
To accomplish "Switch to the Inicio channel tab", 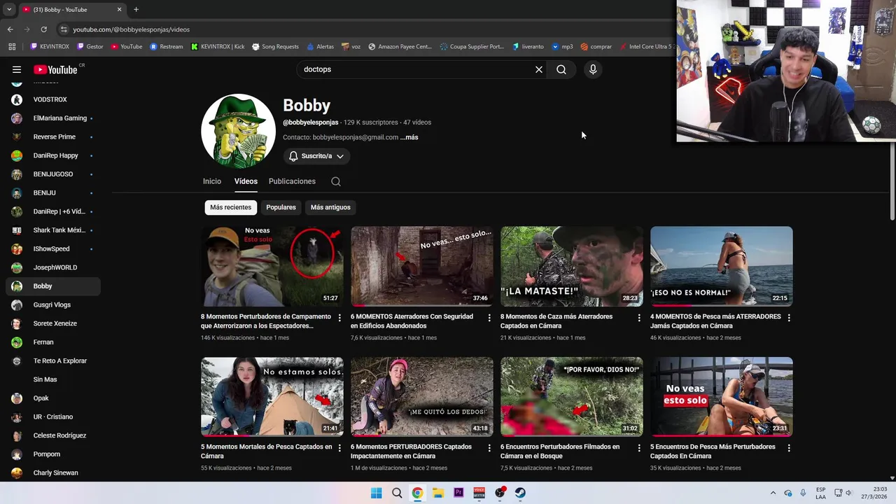I will [x=212, y=181].
